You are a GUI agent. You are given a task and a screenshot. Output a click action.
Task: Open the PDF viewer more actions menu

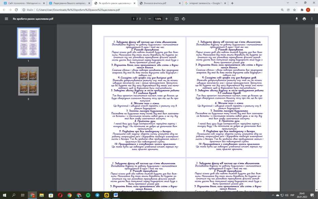312,19
